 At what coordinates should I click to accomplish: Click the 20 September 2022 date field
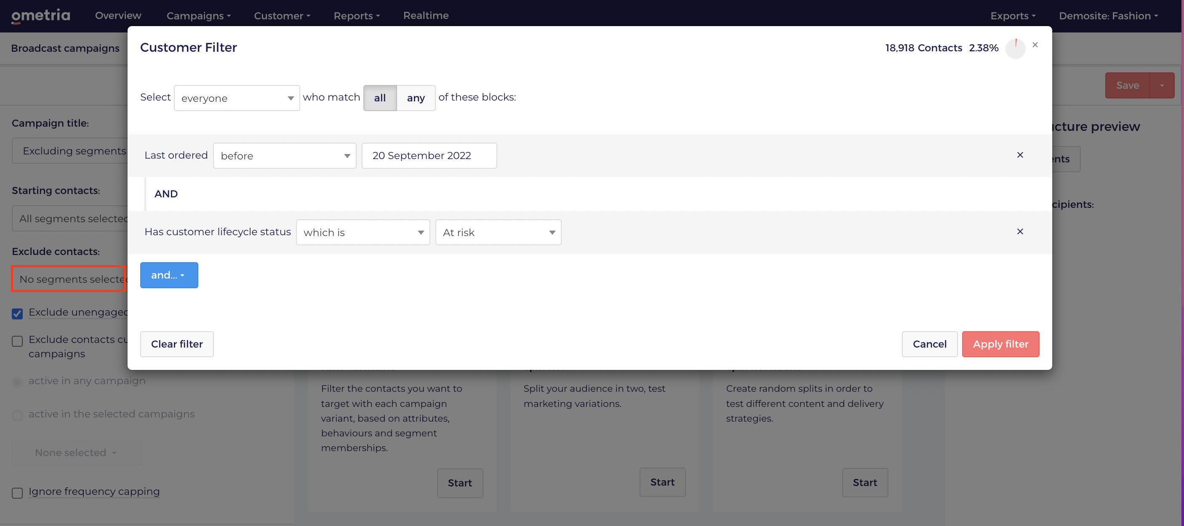[429, 156]
